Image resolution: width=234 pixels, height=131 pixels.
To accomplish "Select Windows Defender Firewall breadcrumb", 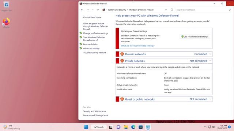I will point(141,10).
